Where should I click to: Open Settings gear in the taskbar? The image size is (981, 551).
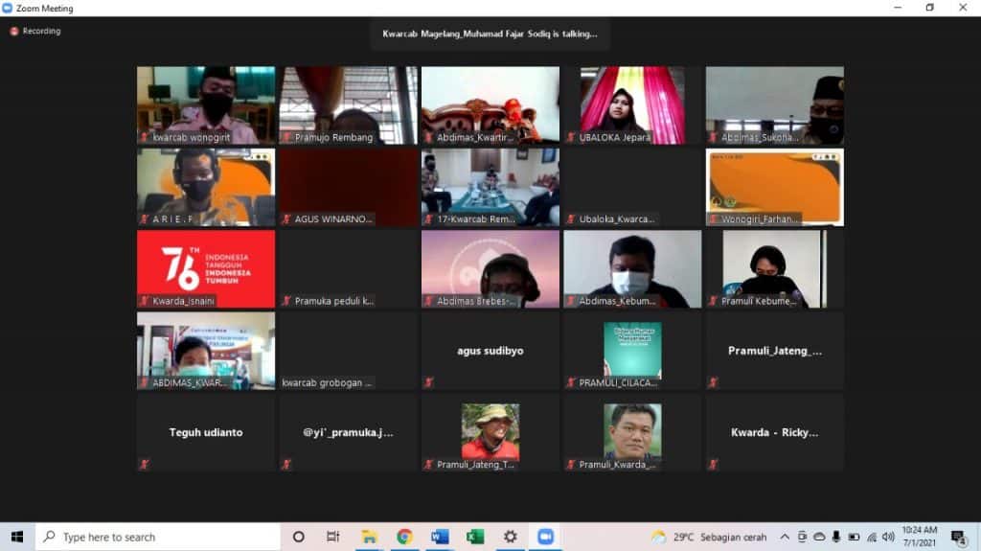[x=511, y=537]
